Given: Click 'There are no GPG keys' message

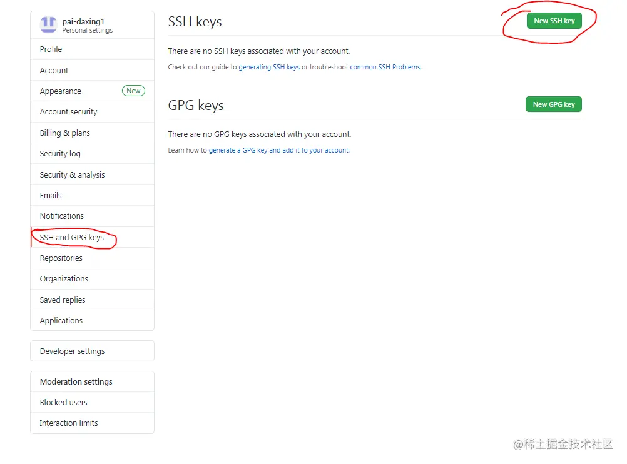Looking at the screenshot, I should 260,134.
